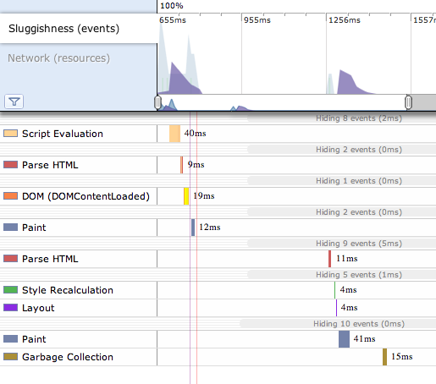Open the event filter funnel icon
The width and height of the screenshot is (436, 384).
(x=14, y=101)
